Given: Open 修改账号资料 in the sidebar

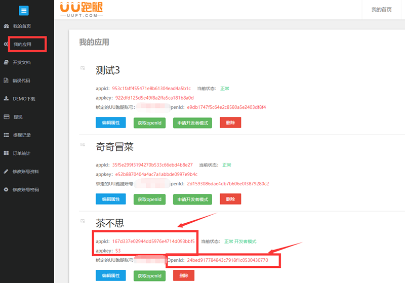Looking at the screenshot, I should click(x=26, y=172).
